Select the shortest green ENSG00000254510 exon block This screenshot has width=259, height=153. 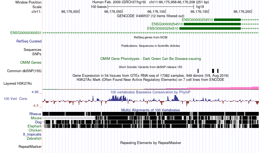click(x=227, y=20)
